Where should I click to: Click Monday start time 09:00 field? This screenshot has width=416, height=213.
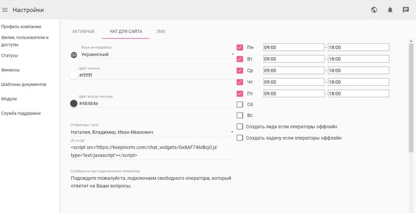click(293, 48)
